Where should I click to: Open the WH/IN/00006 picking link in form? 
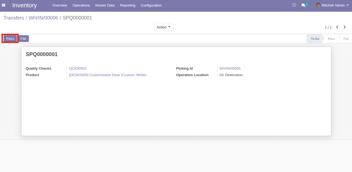(230, 69)
